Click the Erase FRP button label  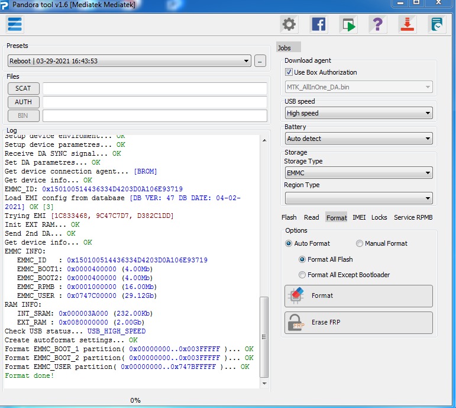click(x=326, y=322)
